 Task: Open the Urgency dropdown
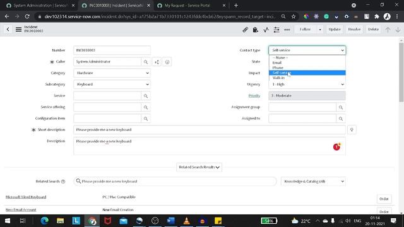[307, 84]
